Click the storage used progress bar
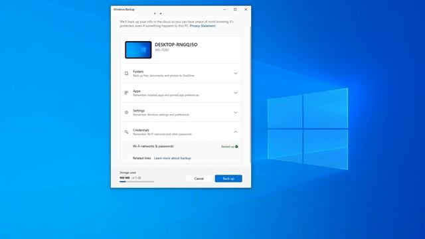The image size is (425, 239). point(137,182)
